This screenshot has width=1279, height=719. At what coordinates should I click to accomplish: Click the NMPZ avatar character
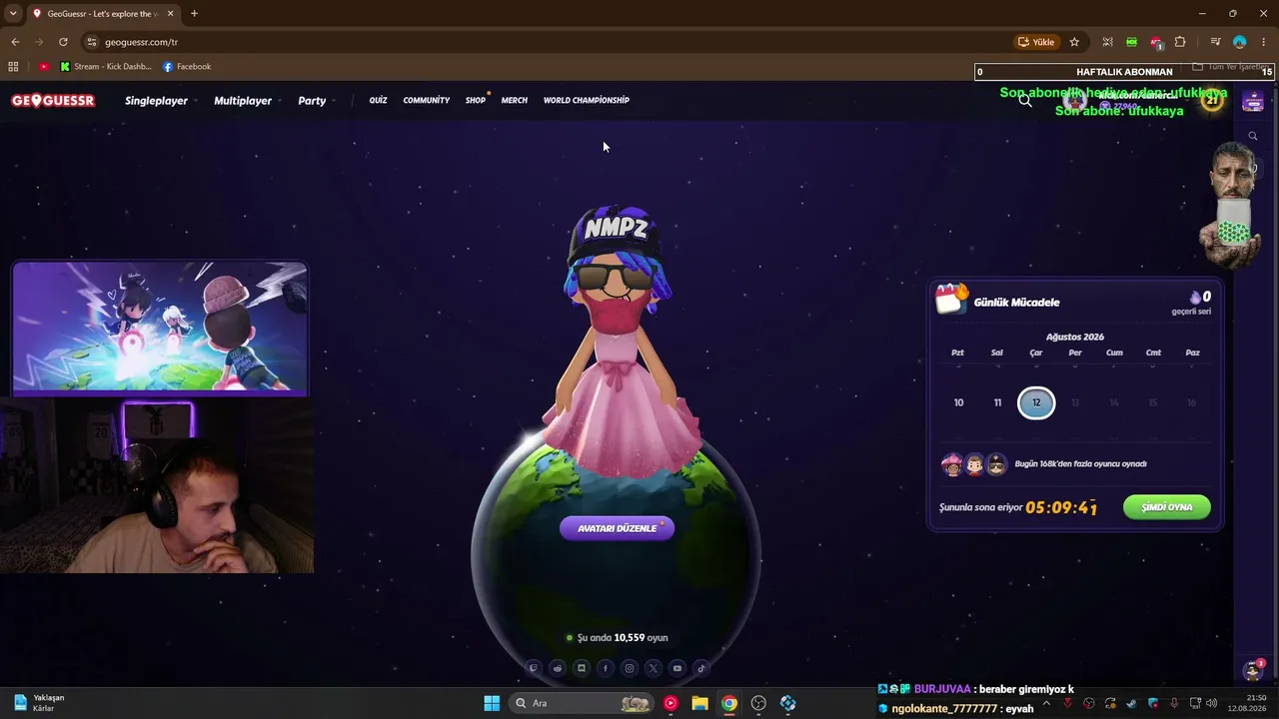click(x=618, y=340)
